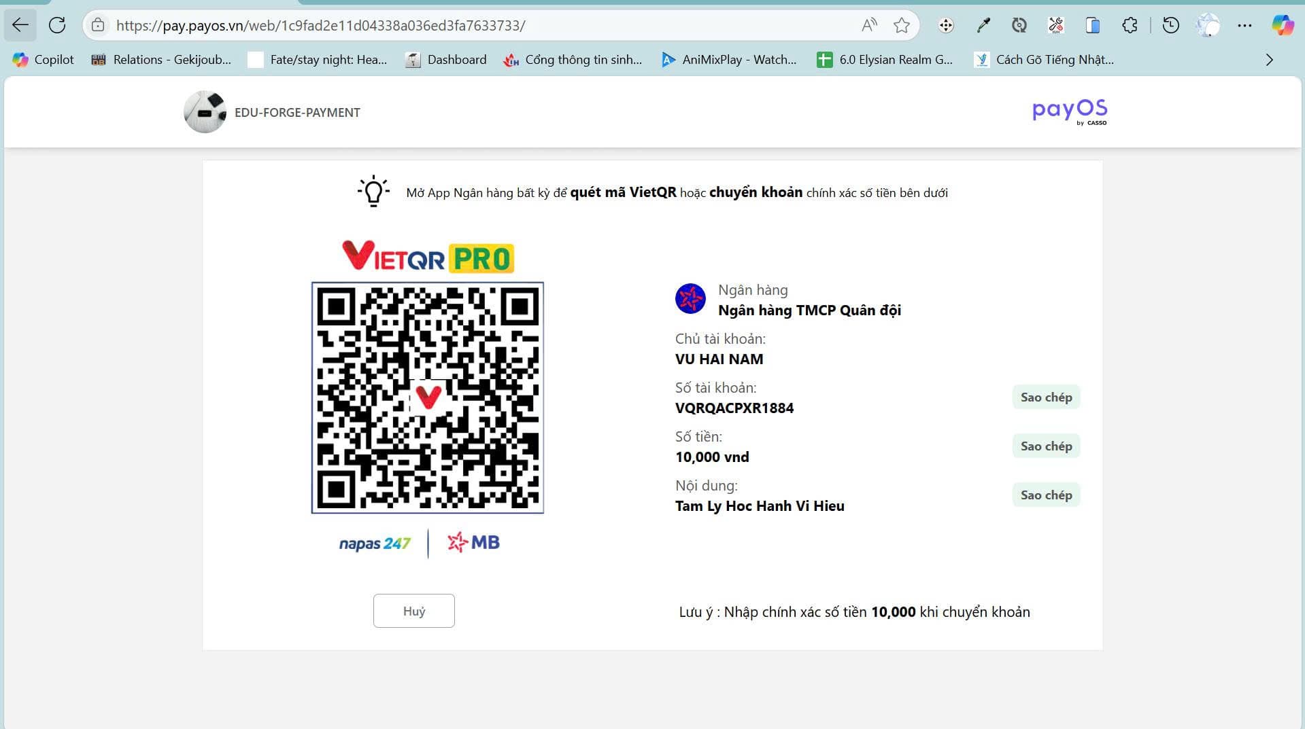Click the 10,000 vnd amount value

click(x=712, y=457)
